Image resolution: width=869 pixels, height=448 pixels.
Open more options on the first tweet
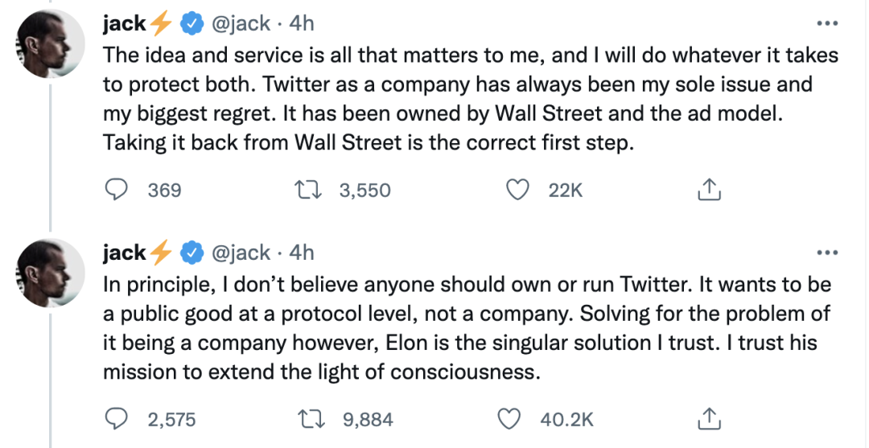point(827,24)
